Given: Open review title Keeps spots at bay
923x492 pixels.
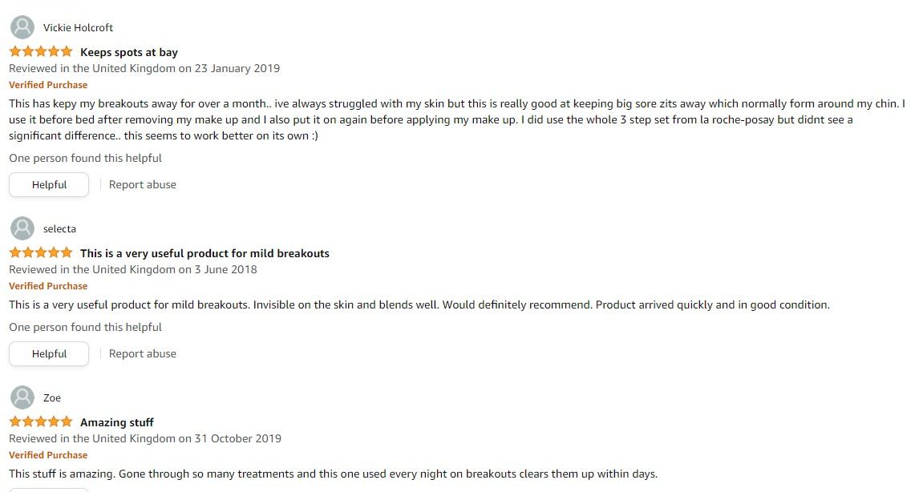Looking at the screenshot, I should 129,52.
